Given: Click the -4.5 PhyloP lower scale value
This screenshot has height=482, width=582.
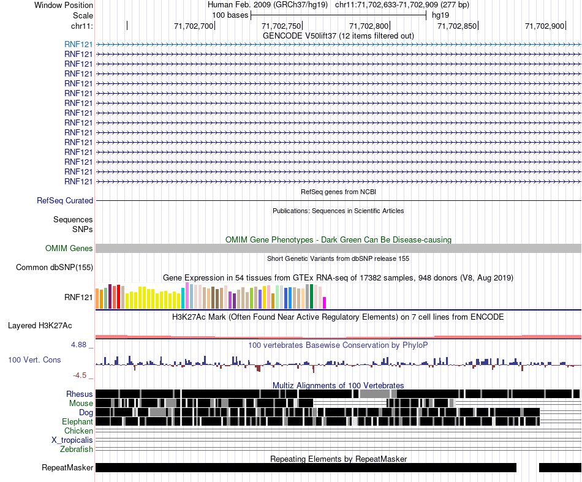Looking at the screenshot, I should click(80, 375).
